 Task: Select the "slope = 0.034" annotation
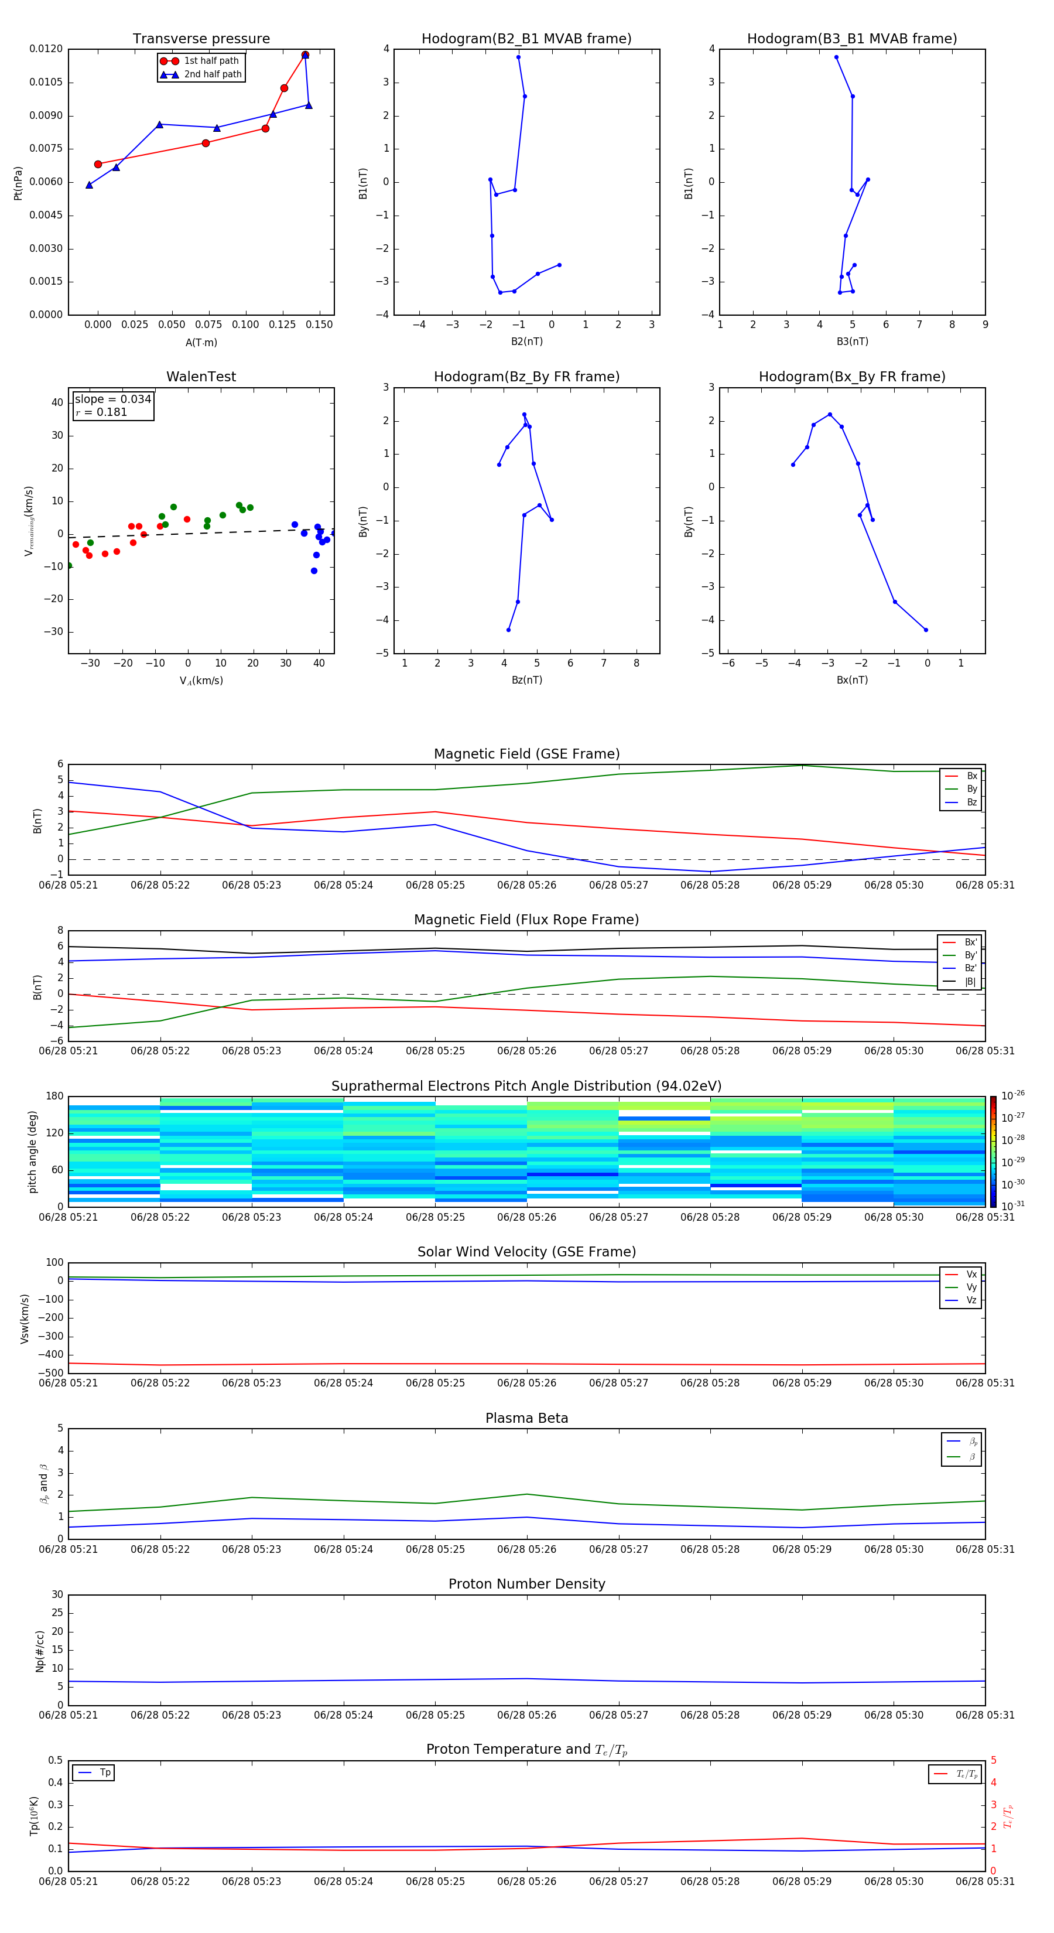pyautogui.click(x=112, y=399)
